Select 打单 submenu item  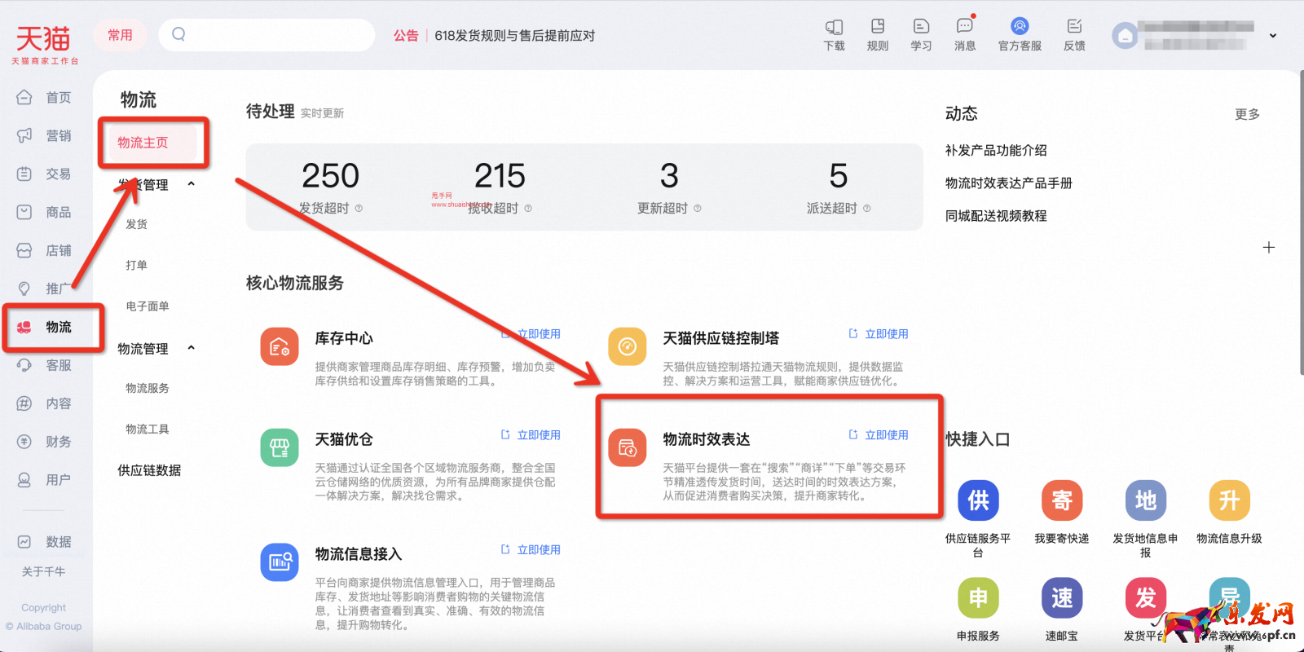click(137, 266)
